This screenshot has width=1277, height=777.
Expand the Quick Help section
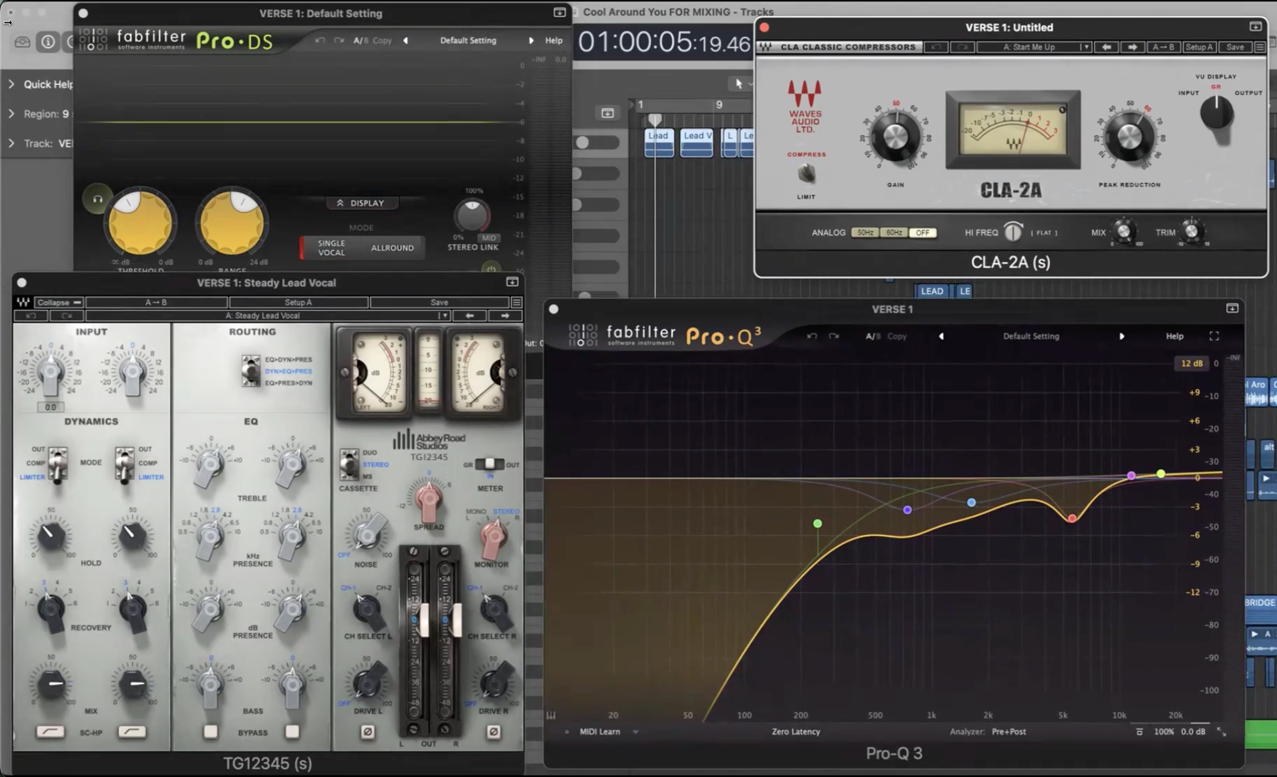(11, 84)
